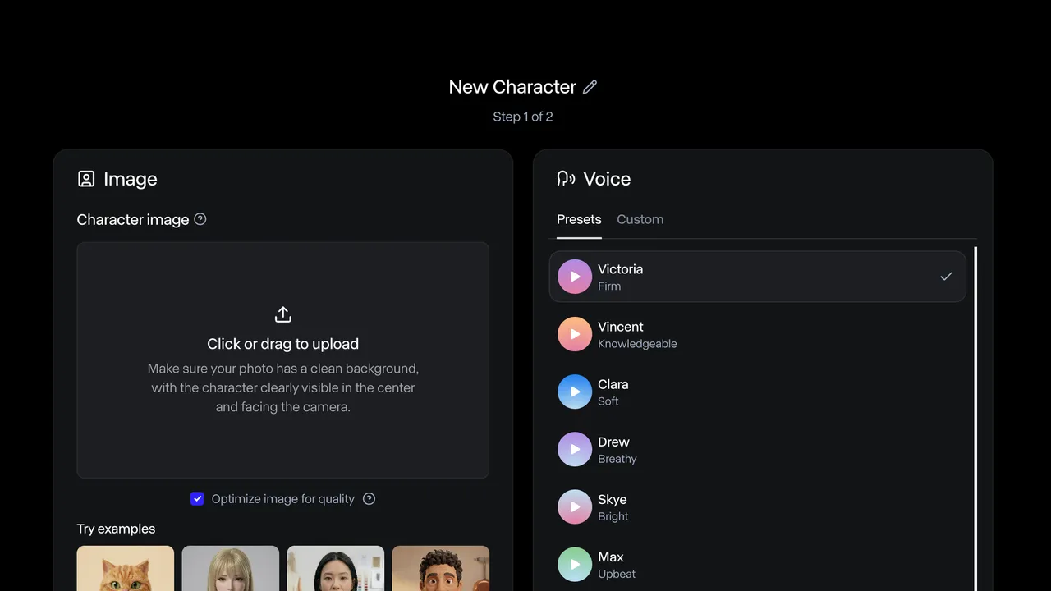Click the Image section portrait icon

86,179
